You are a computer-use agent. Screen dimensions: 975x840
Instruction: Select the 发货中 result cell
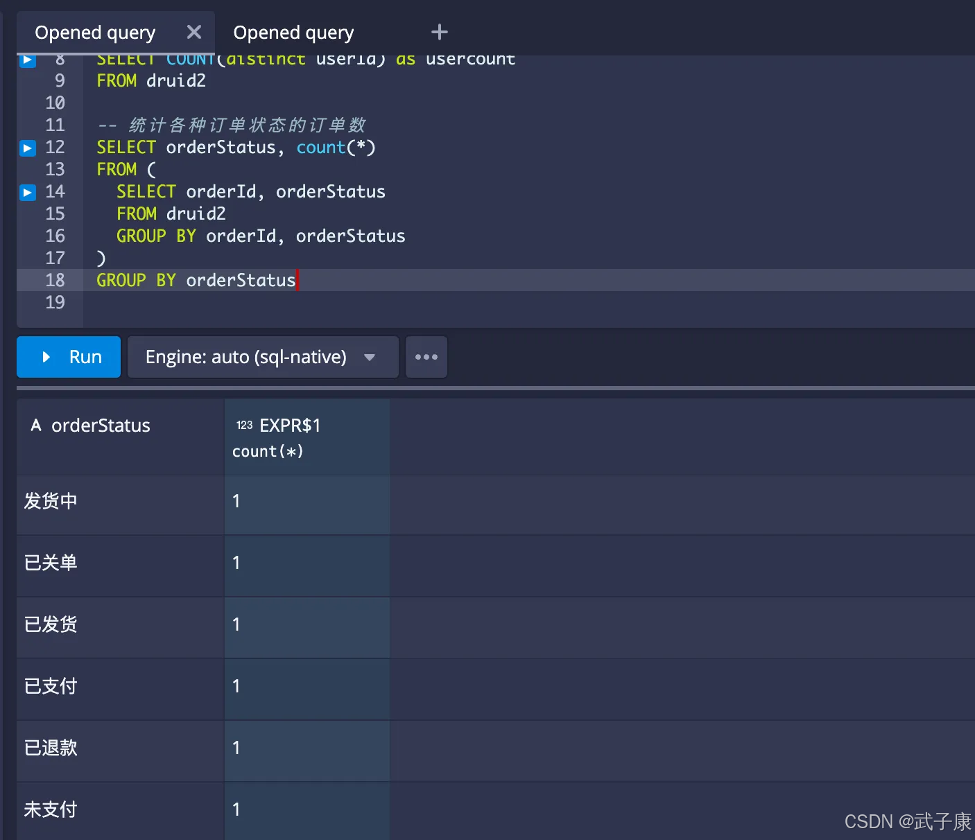pyautogui.click(x=51, y=501)
